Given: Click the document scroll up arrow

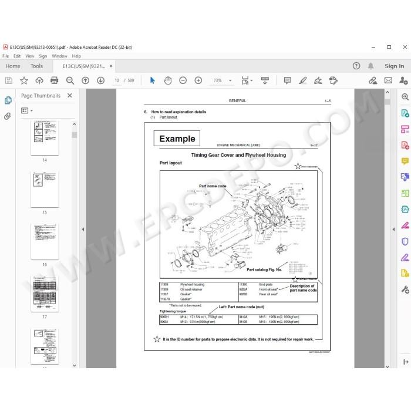Looking at the screenshot, I should 388,92.
